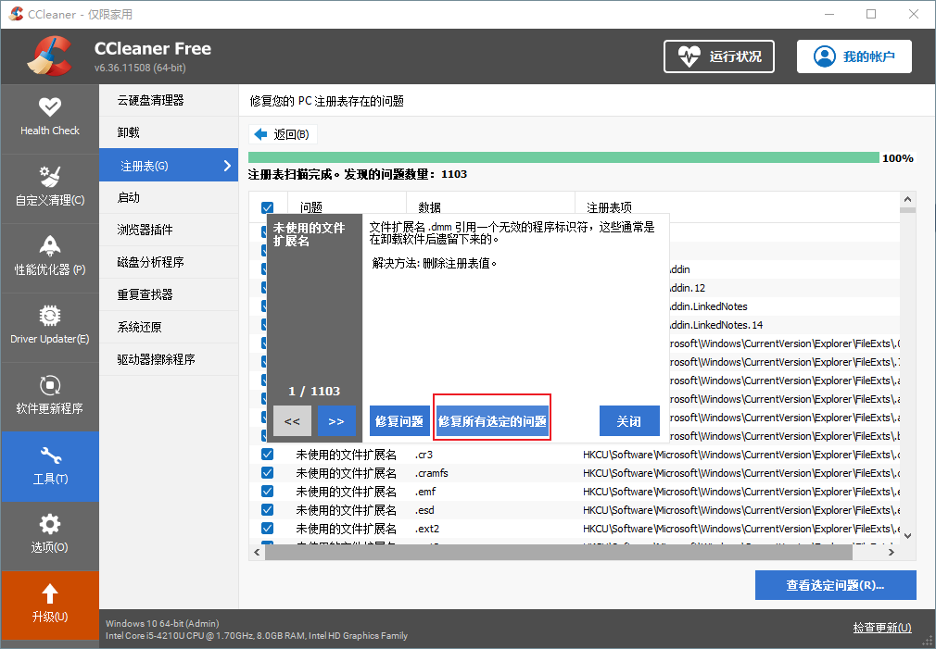Open 重复查找器 duplicate finder
This screenshot has height=649, width=936.
tap(169, 294)
